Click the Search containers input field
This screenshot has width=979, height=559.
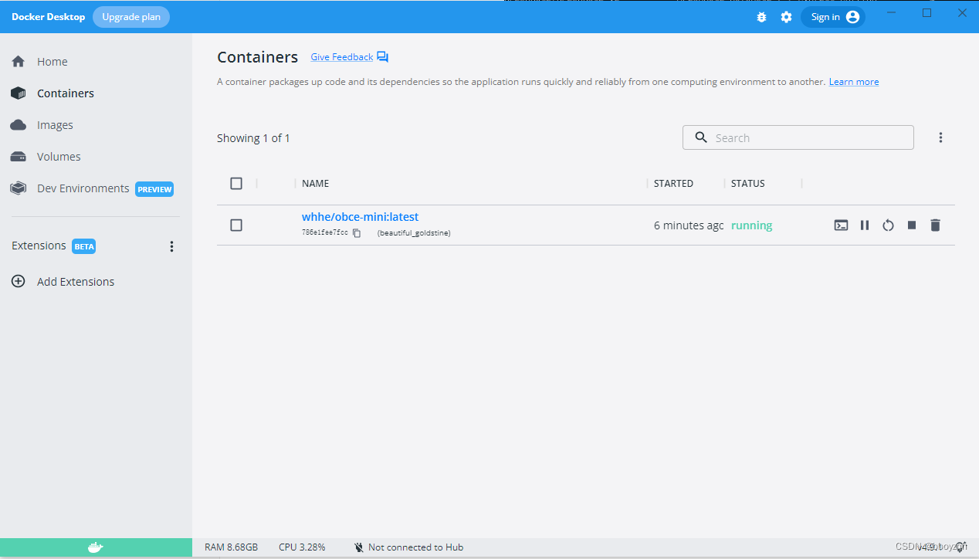pos(798,137)
